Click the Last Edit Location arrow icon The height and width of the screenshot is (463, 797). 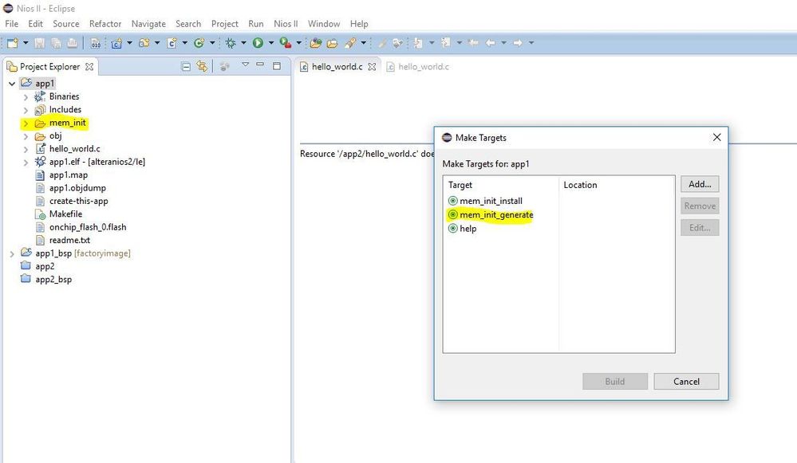(473, 43)
